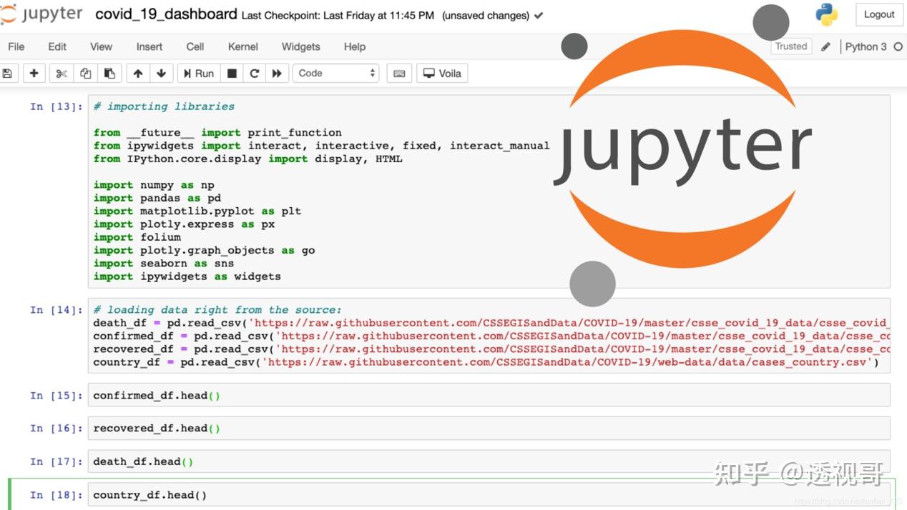The height and width of the screenshot is (510, 907).
Task: Open the Kernel menu
Action: tap(243, 46)
